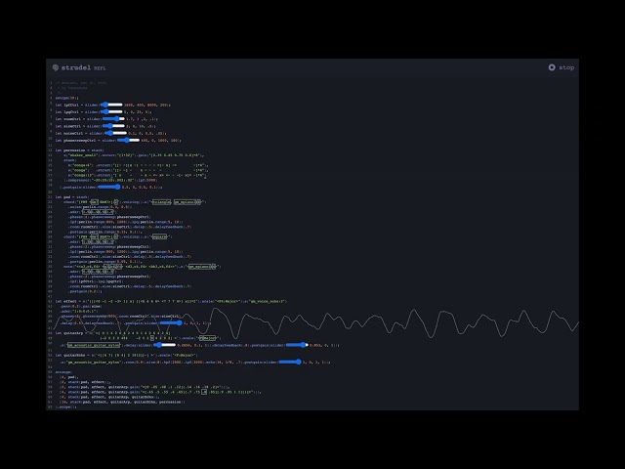Click the compressor settings code line

coord(111,180)
